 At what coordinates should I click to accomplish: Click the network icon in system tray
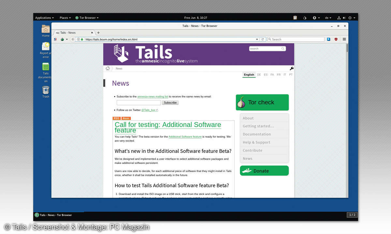click(x=339, y=18)
